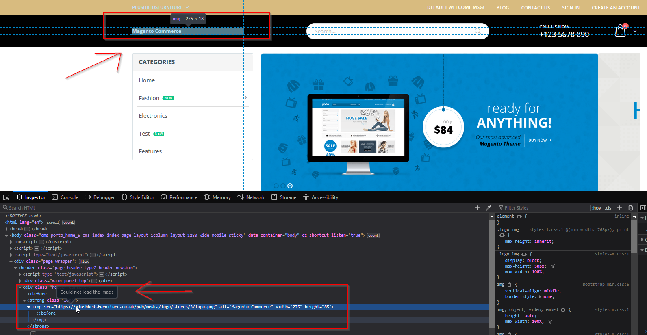Click the search magnifier icon
The image size is (647, 335).
tap(478, 31)
